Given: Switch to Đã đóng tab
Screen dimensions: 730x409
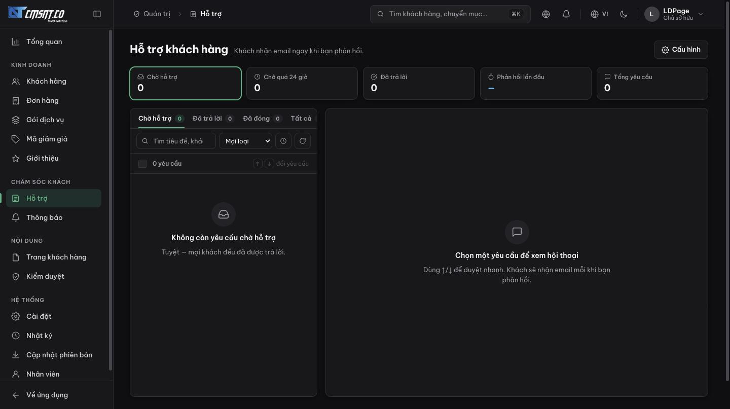Looking at the screenshot, I should click(x=262, y=119).
